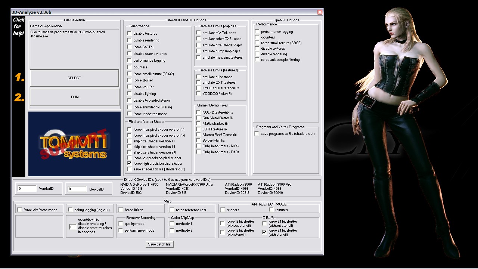Click the SELECT button
Viewport: 478px width, 269px height.
pos(74,78)
